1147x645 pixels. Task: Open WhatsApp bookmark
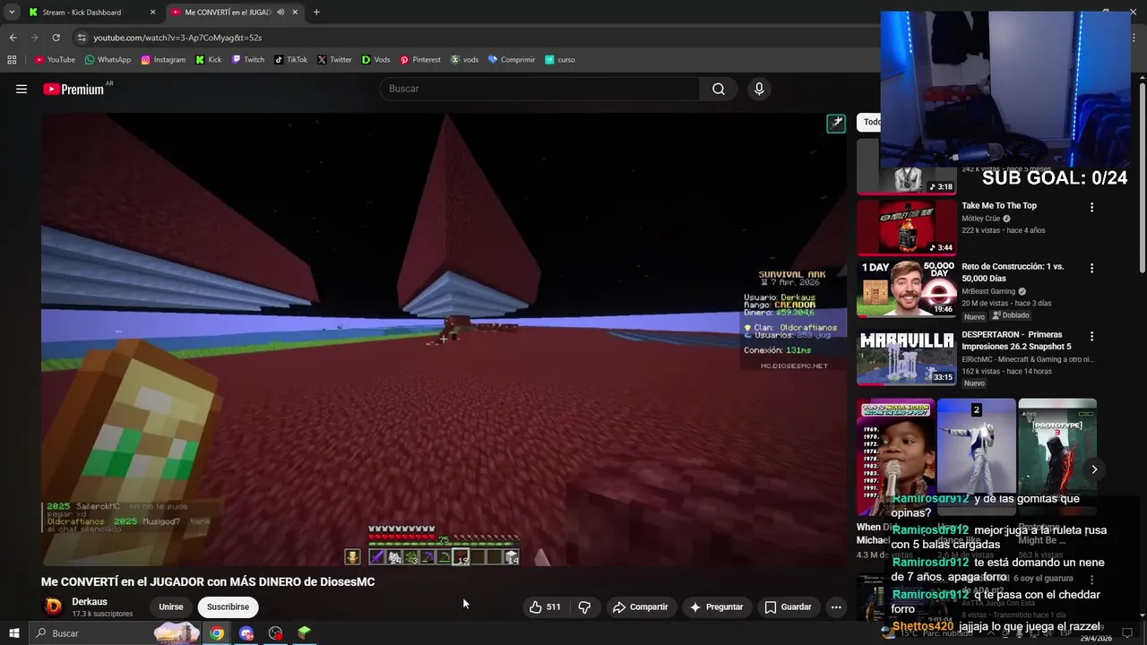click(108, 60)
